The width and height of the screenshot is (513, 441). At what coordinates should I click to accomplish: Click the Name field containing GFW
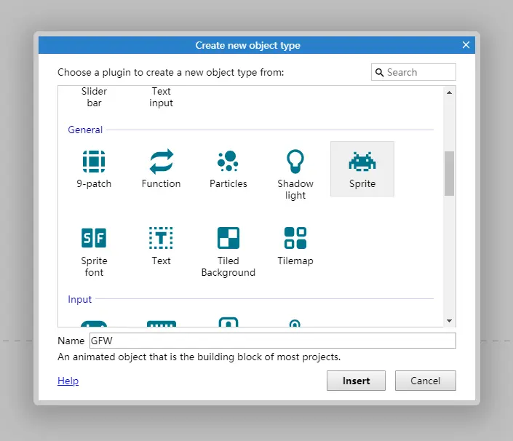(x=273, y=341)
